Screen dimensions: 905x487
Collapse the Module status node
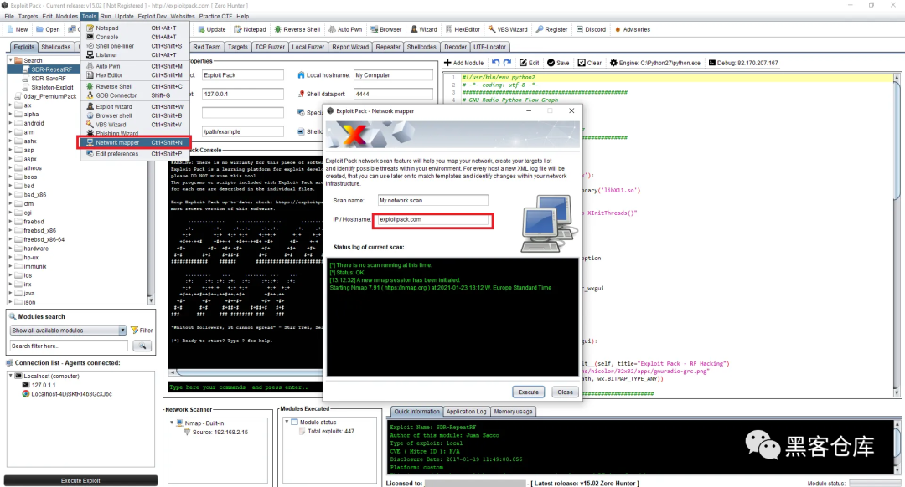287,422
